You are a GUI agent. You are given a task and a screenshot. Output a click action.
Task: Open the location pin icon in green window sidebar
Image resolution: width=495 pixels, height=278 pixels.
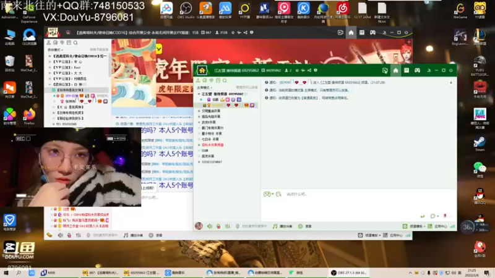[x=211, y=81]
